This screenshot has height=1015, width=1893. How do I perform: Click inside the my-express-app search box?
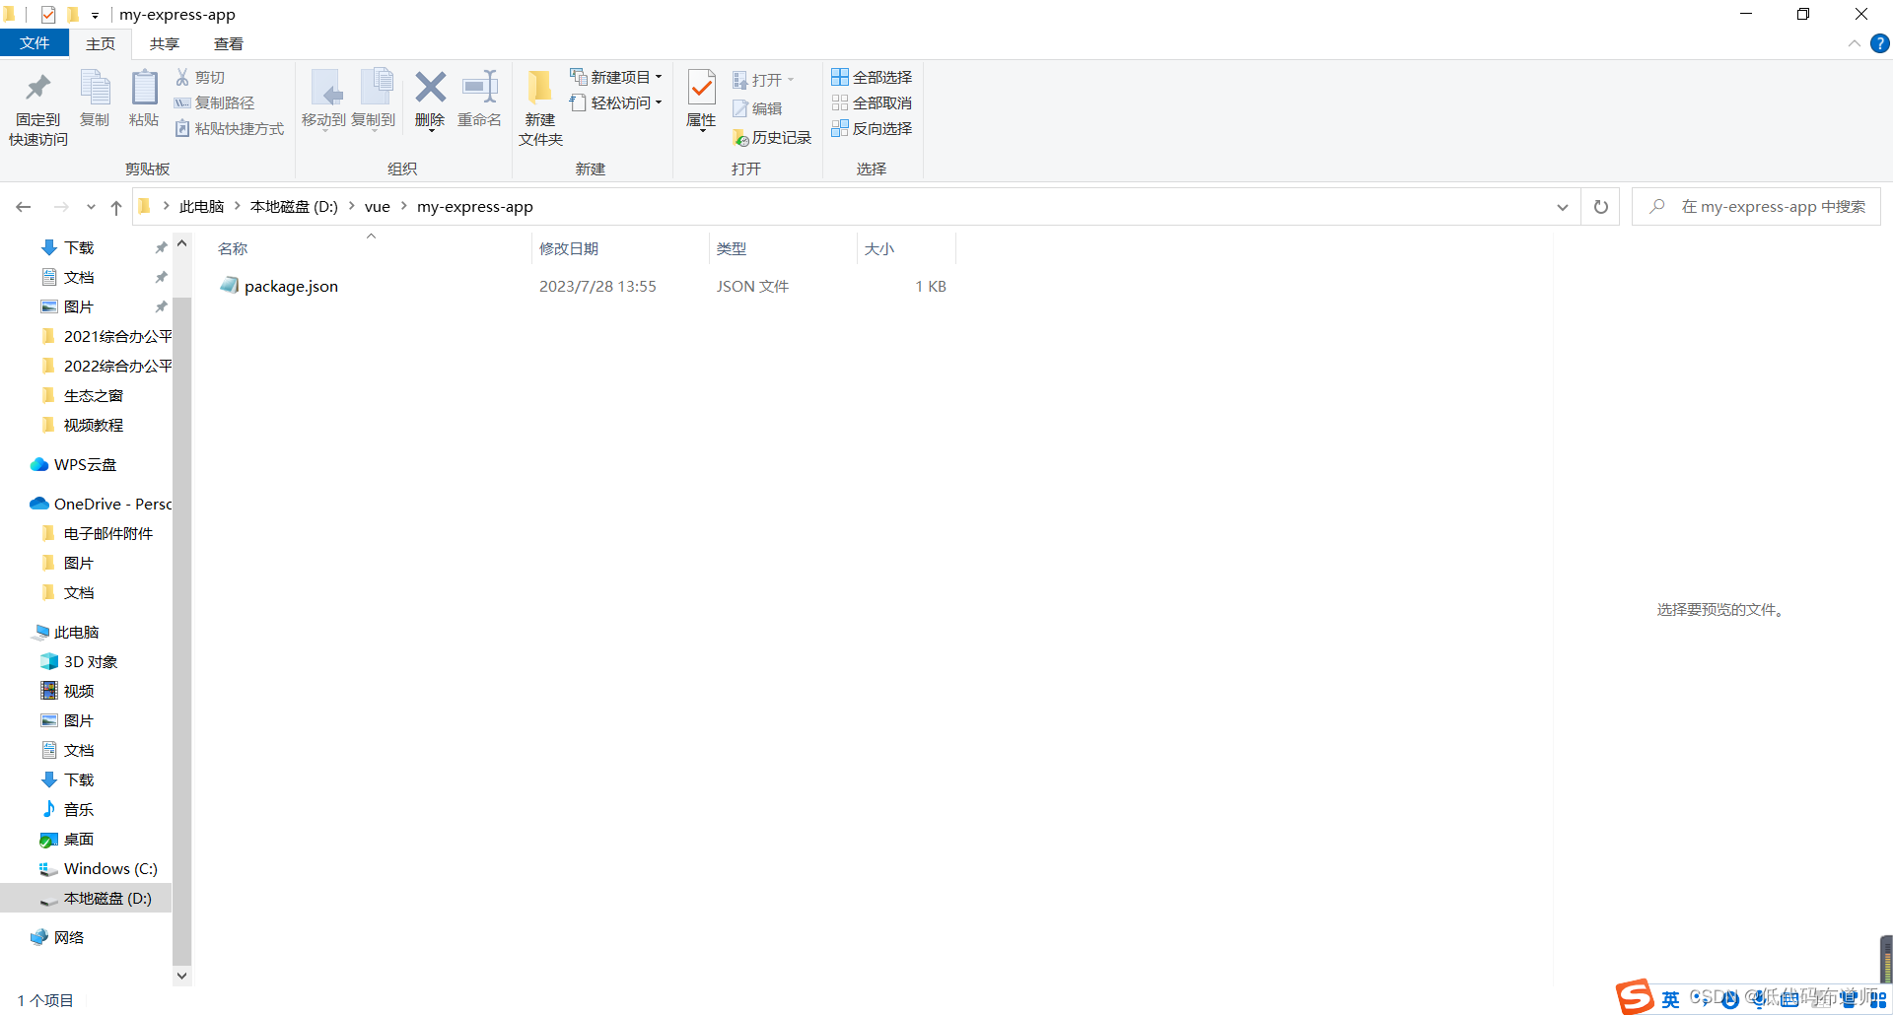point(1756,207)
